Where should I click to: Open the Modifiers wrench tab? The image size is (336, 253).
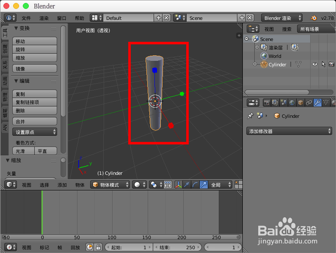pos(317,103)
